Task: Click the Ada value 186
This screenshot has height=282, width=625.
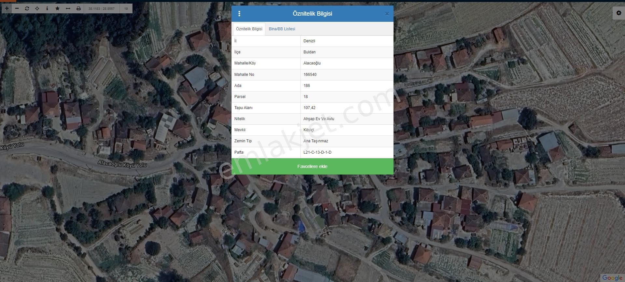Action: tap(307, 86)
